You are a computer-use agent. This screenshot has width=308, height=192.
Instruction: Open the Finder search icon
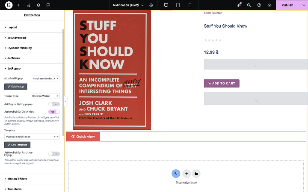click(249, 5)
